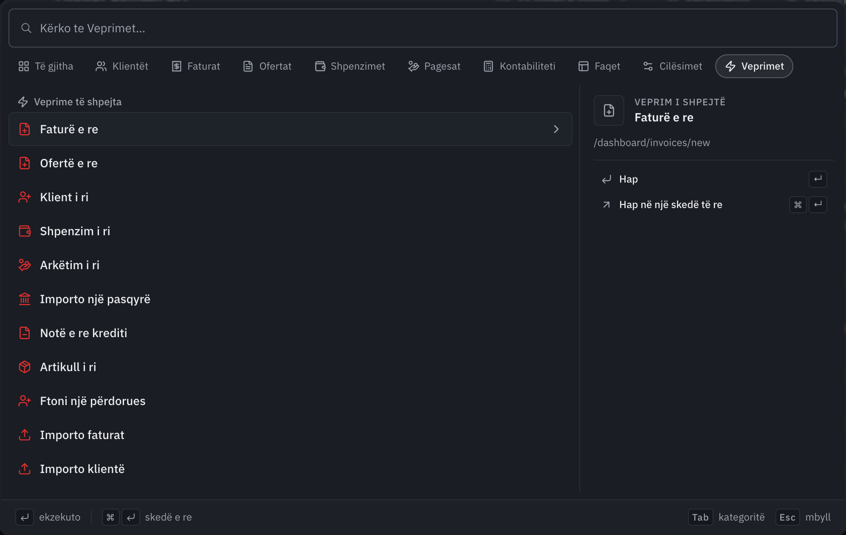
Task: Click the Faturë e re file-plus icon in list
Action: click(x=25, y=129)
